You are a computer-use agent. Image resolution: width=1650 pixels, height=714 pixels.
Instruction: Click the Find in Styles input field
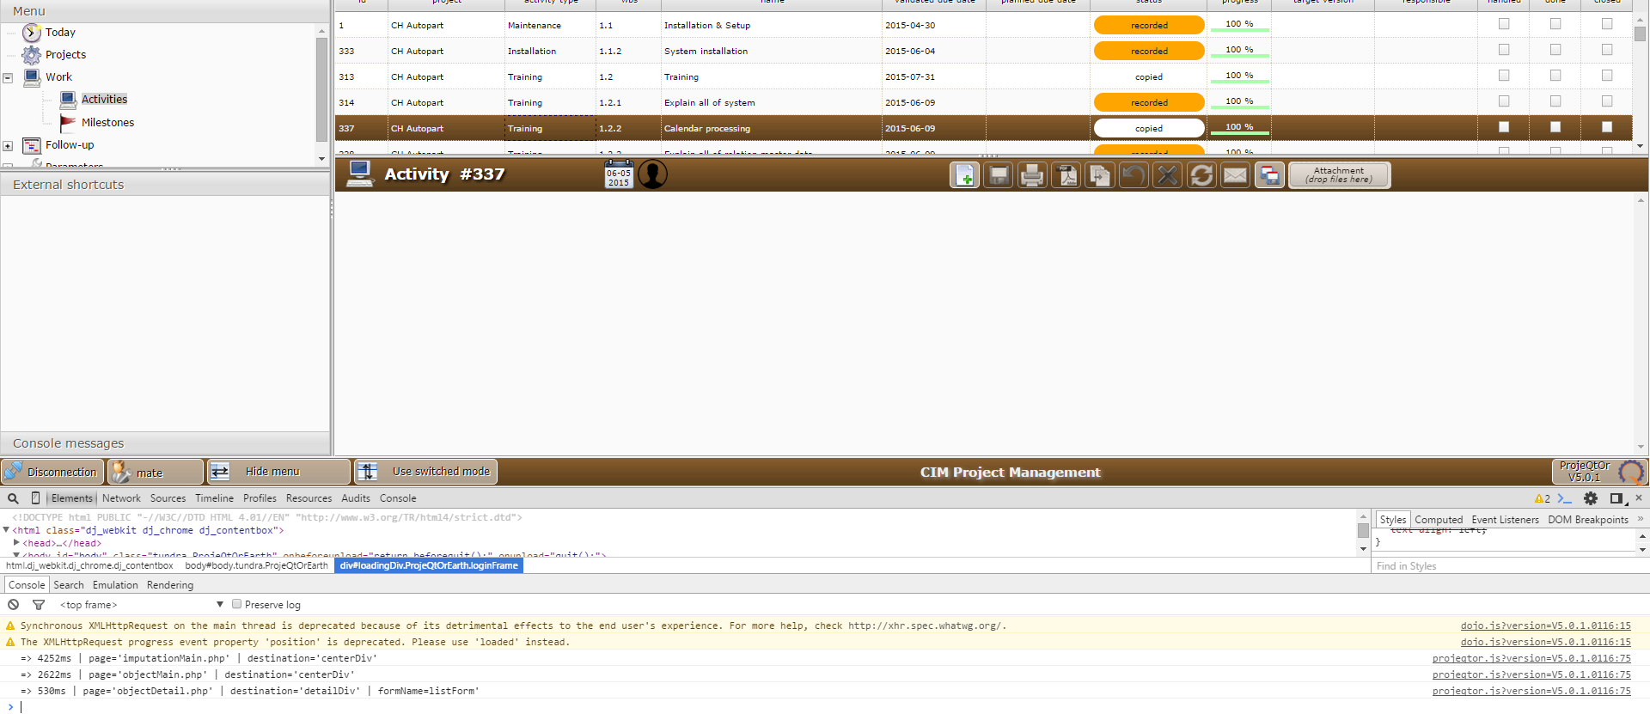1508,566
